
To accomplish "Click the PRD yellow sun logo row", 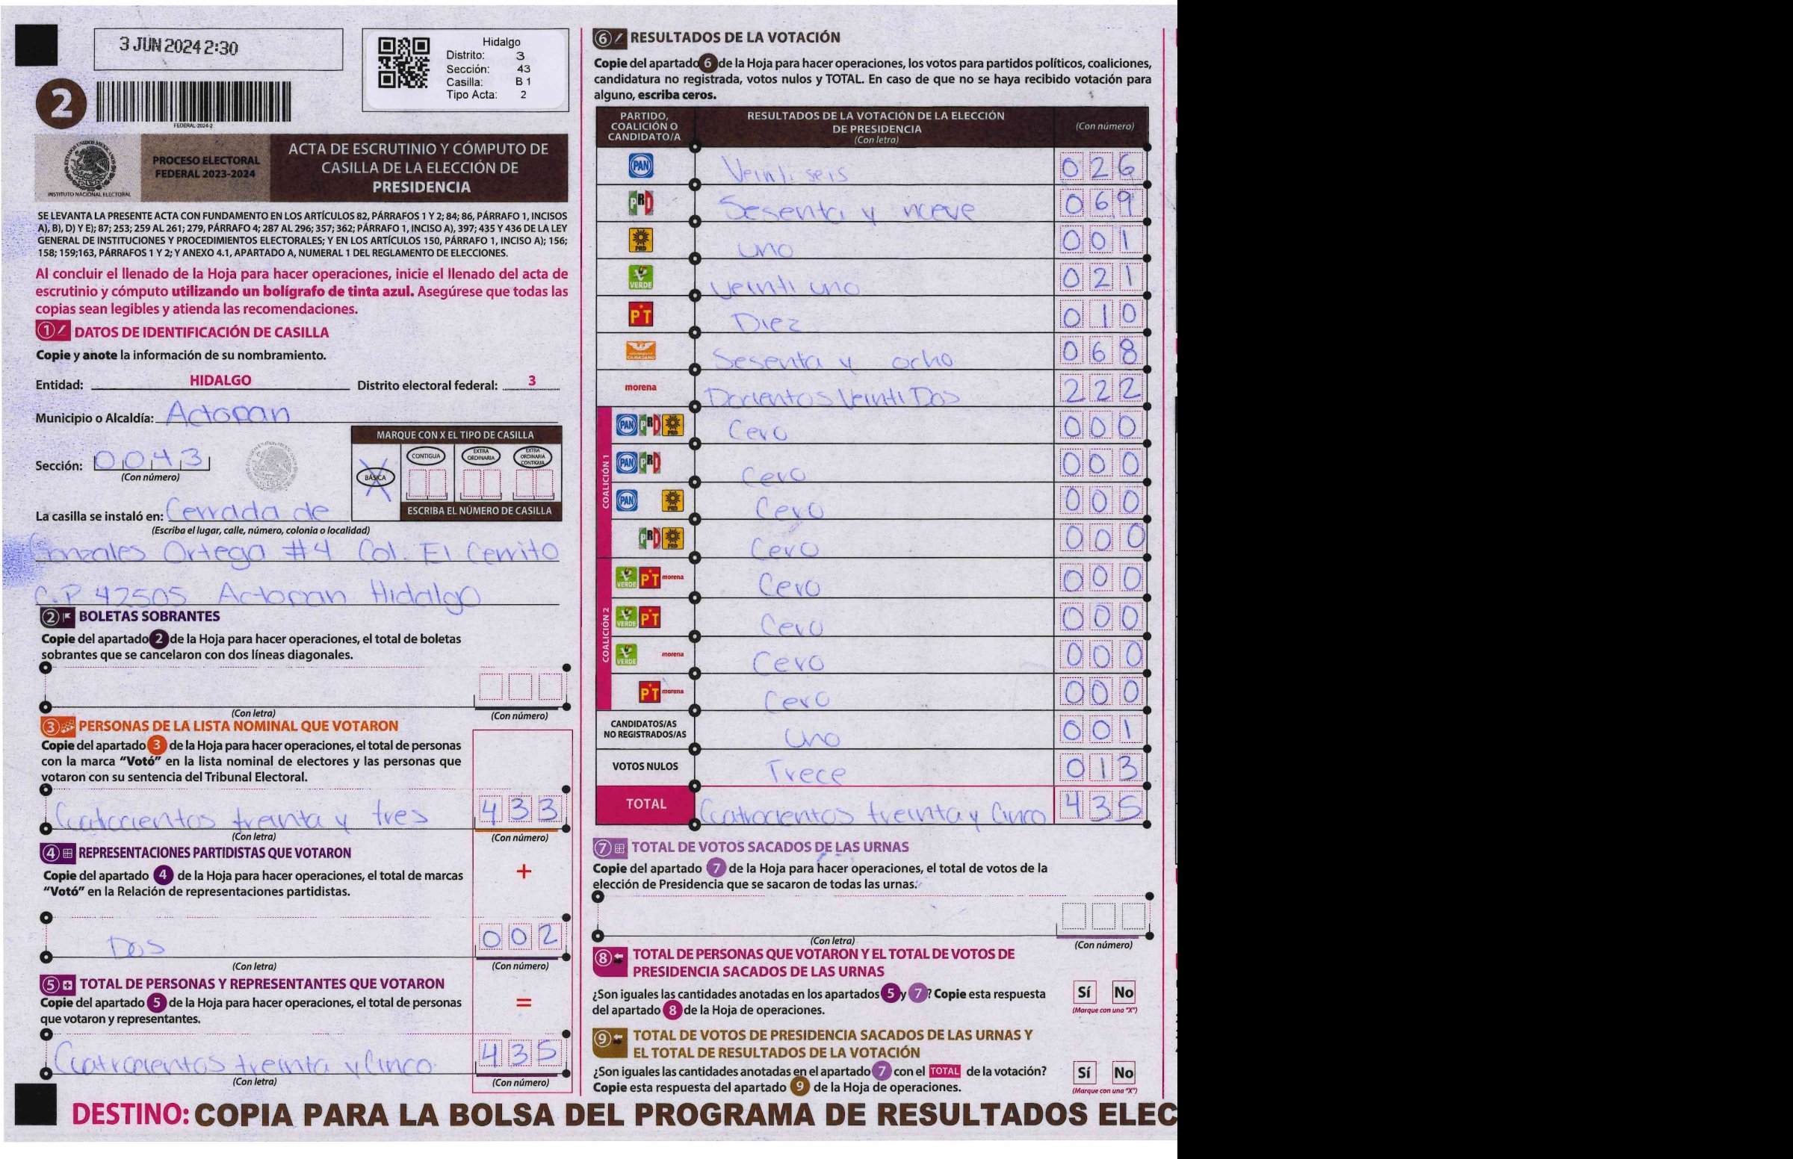I will (x=641, y=240).
